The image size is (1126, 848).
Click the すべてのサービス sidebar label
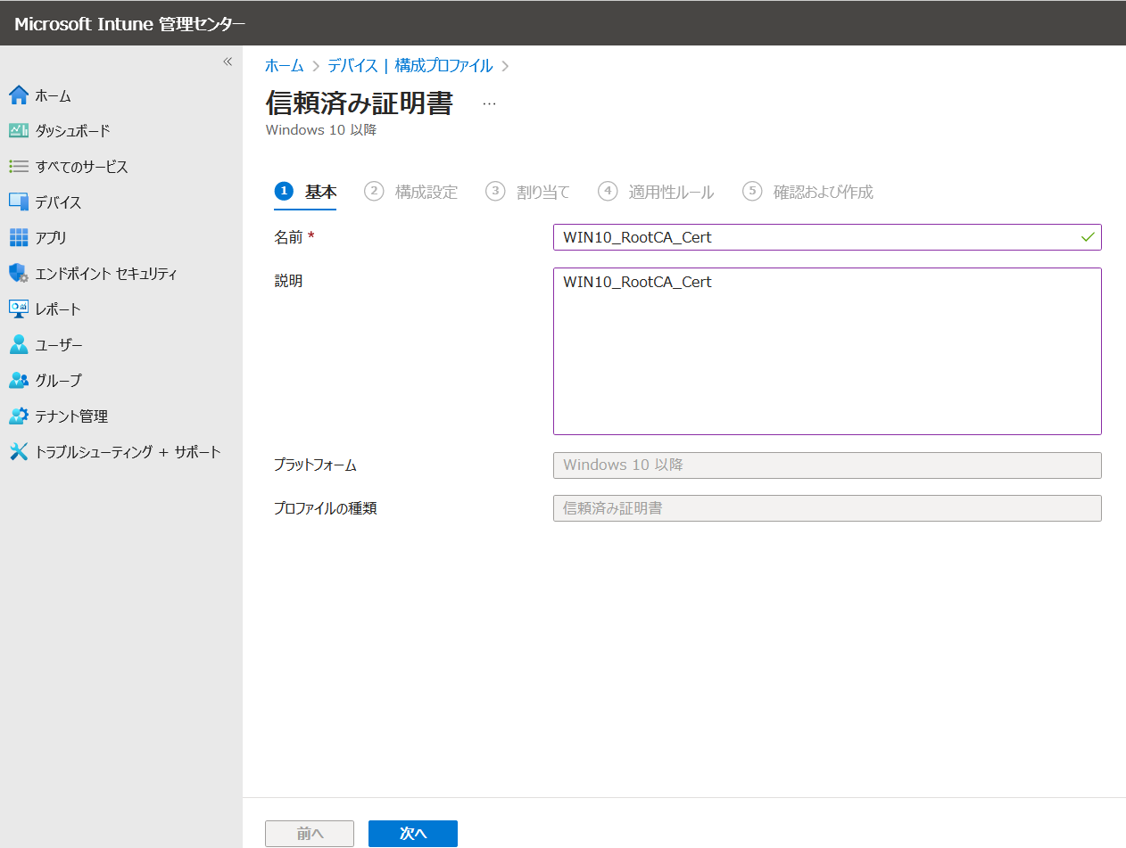click(x=81, y=167)
